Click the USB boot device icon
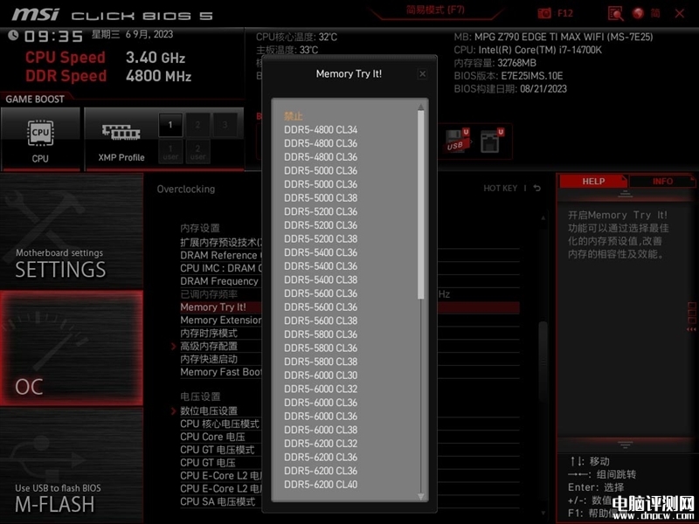The image size is (699, 524). pos(457,141)
